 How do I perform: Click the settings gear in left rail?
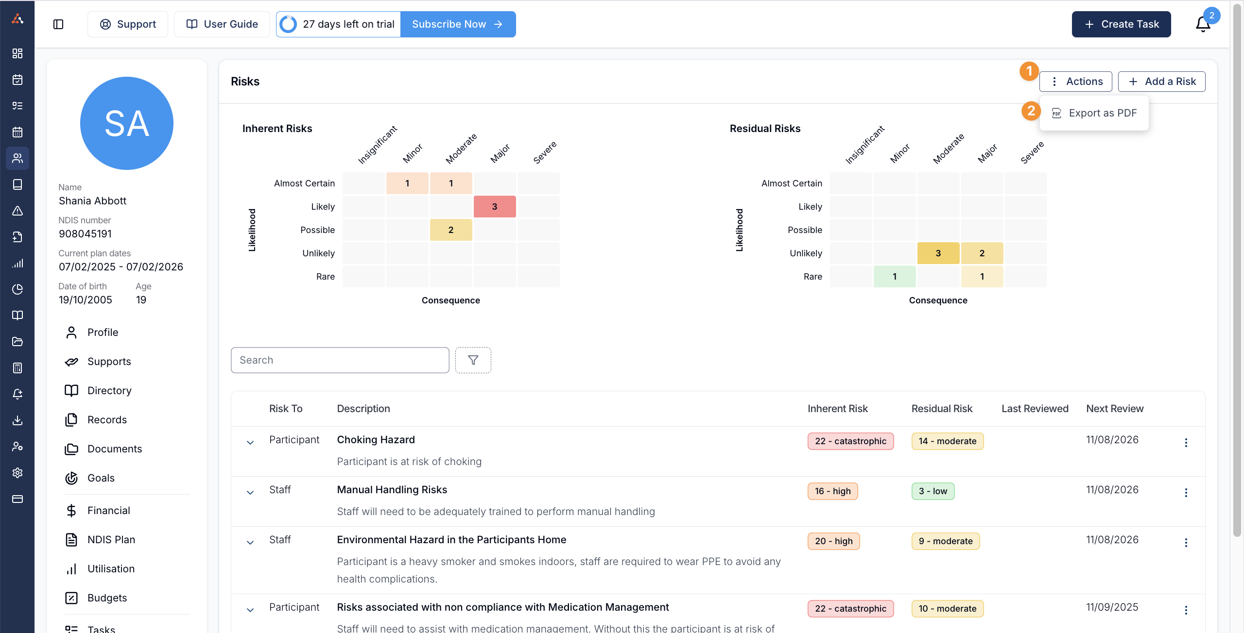[x=17, y=473]
